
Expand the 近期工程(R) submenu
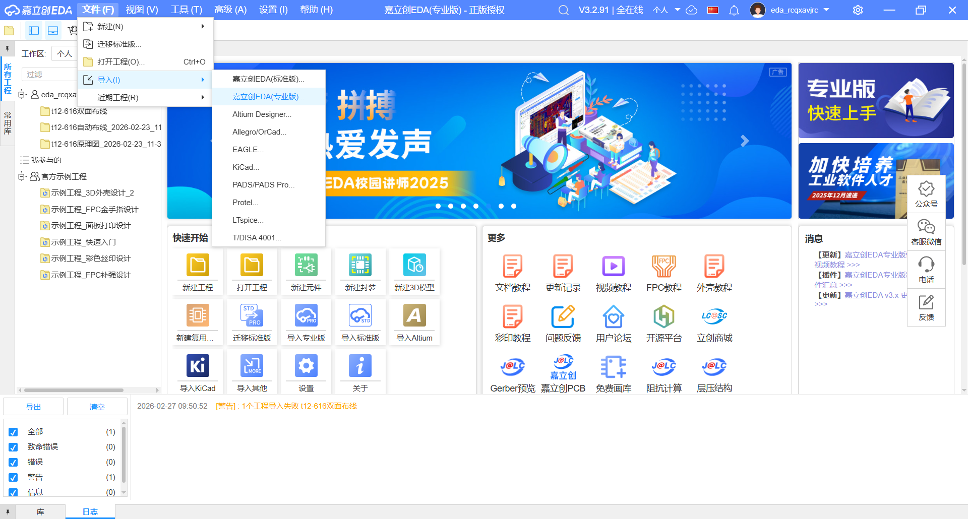[145, 97]
